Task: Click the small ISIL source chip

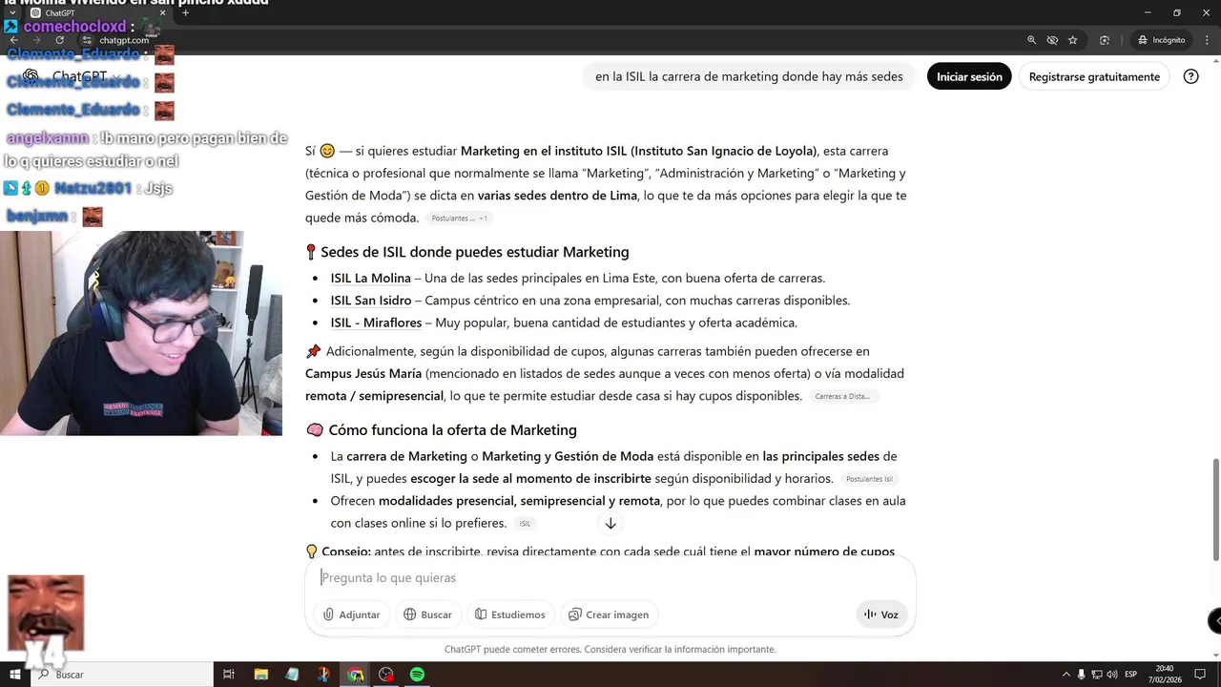Action: pyautogui.click(x=525, y=524)
